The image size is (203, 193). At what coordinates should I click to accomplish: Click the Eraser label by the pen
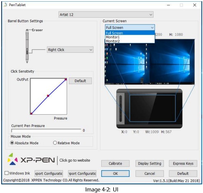(37, 30)
